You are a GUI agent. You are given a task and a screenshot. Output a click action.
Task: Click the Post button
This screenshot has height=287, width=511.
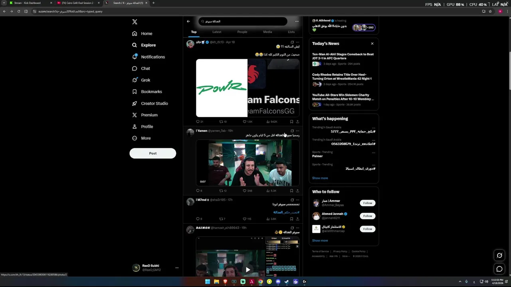153,153
